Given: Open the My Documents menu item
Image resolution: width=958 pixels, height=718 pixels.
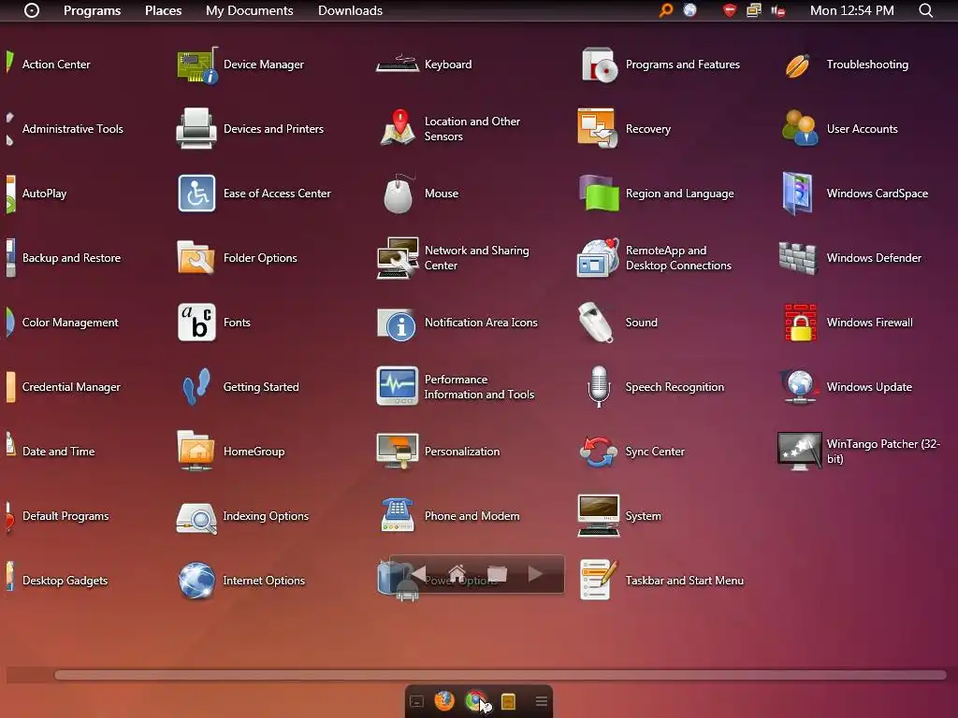Looking at the screenshot, I should click(249, 10).
